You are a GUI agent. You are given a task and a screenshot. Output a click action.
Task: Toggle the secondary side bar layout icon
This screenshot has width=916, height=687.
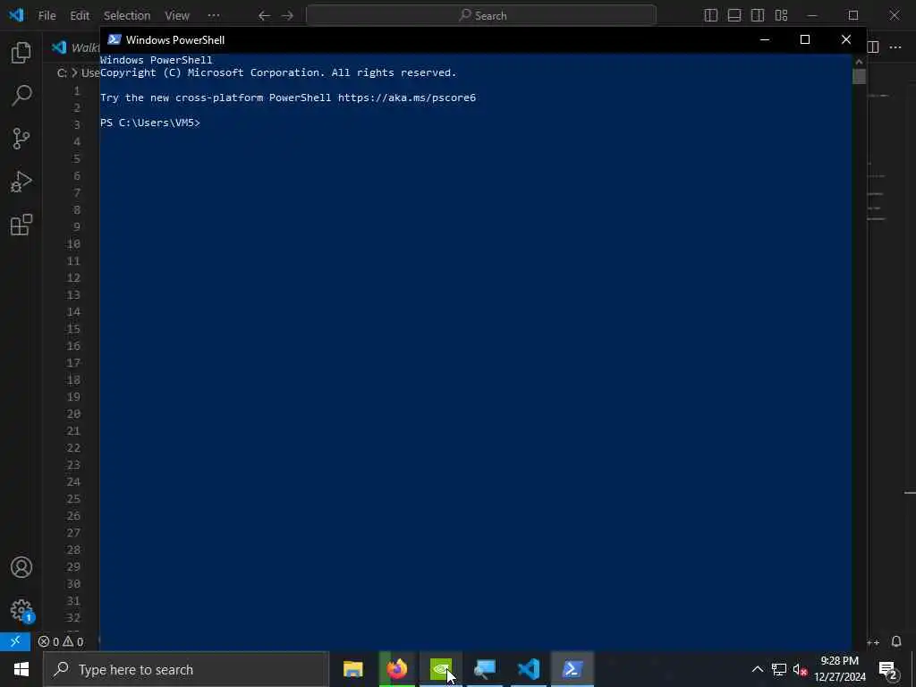click(758, 15)
